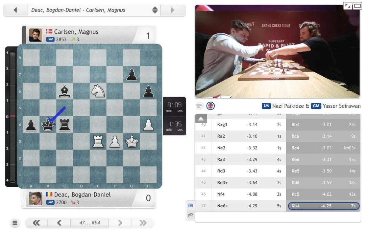
Task: Select White's move 47 Ne6+
Action: [x=249, y=206]
